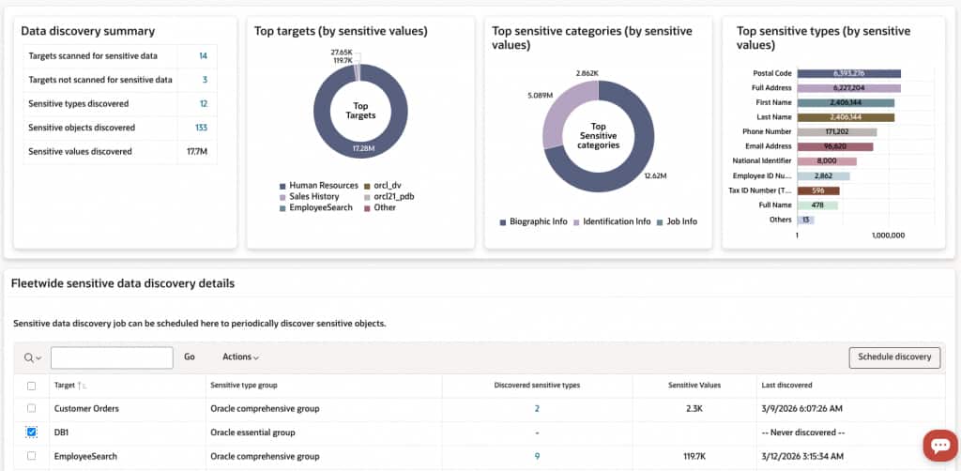Expand the search column selector chevron
961x471 pixels.
click(x=38, y=358)
